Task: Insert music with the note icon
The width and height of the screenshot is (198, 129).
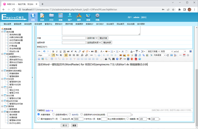Action: point(140,55)
